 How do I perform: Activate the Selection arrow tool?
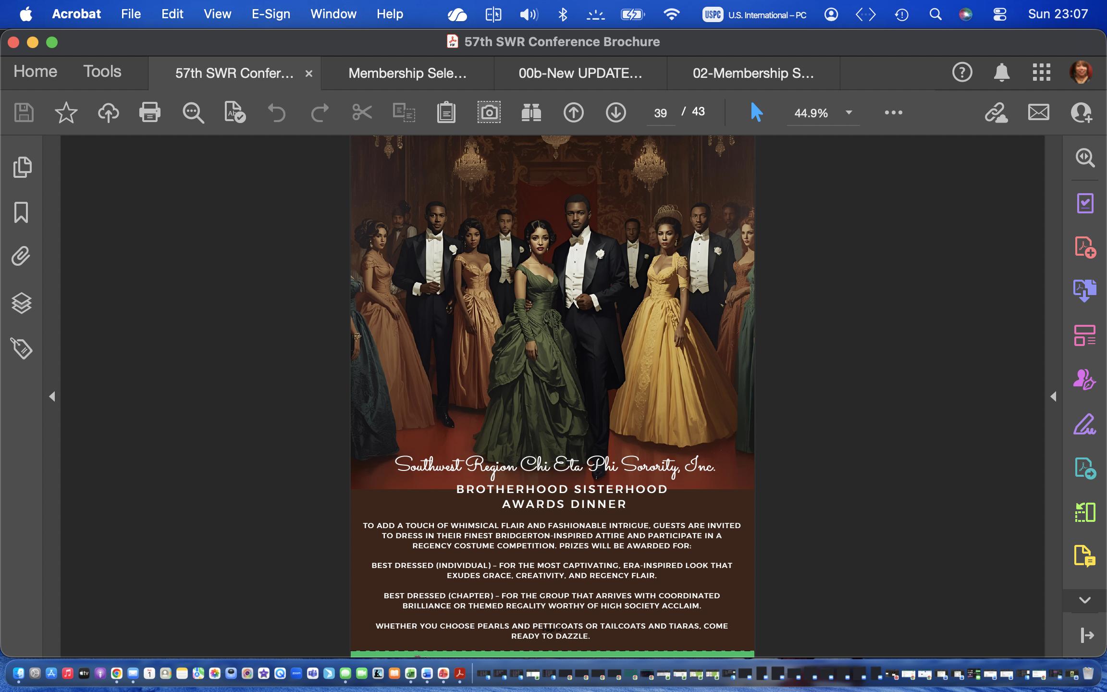(756, 112)
